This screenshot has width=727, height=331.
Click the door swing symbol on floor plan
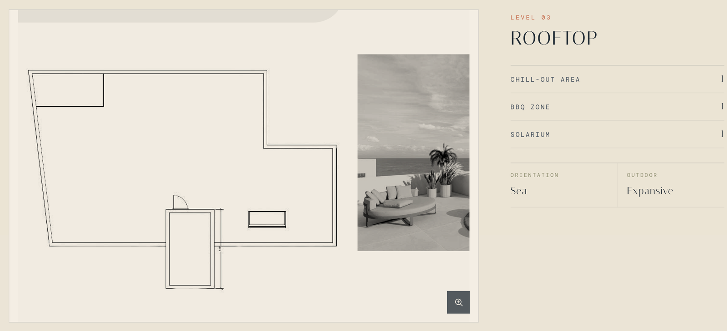click(x=180, y=202)
